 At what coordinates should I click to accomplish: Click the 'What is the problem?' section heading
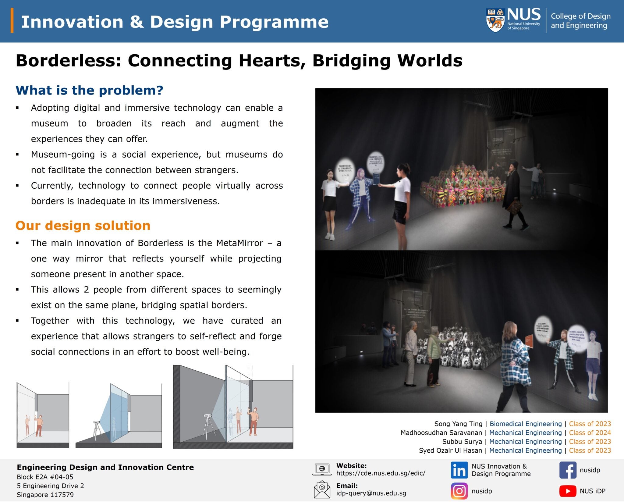(89, 90)
